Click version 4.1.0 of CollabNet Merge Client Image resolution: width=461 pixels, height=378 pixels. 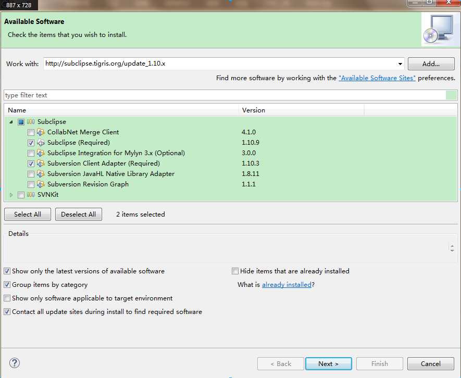[248, 132]
